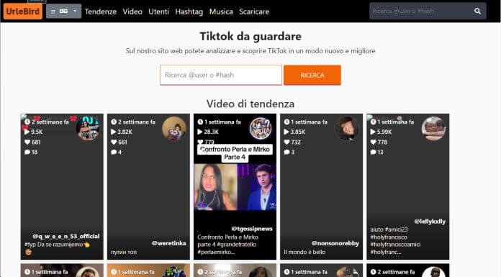Open the @lellykxlly profile link
This screenshot has width=501, height=277.
[430, 222]
